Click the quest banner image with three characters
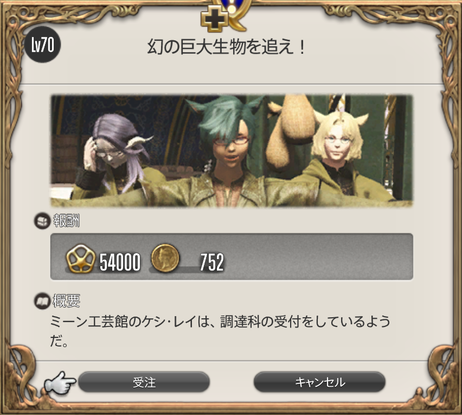The height and width of the screenshot is (415, 462). (232, 150)
